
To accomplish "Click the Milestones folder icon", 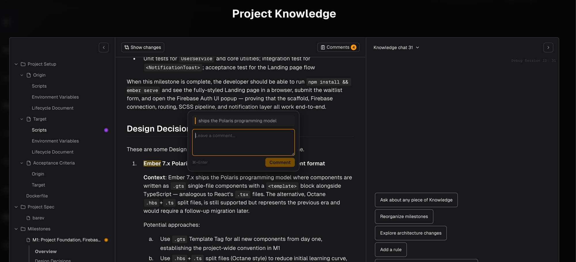I will pos(23,229).
